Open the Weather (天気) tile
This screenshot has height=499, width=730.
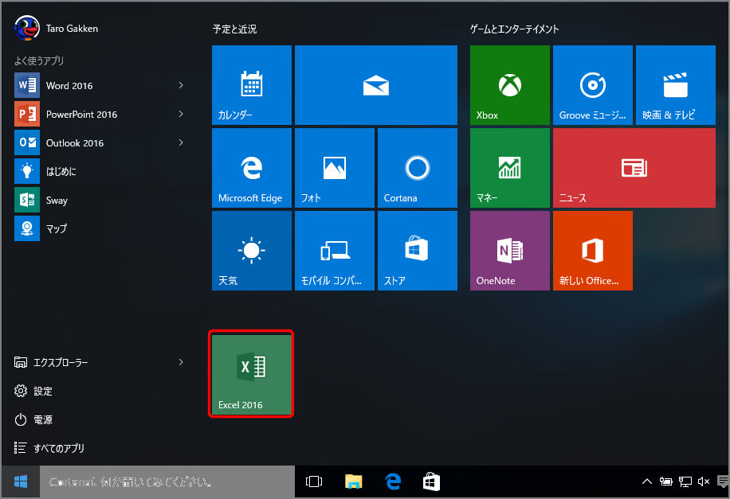point(251,251)
